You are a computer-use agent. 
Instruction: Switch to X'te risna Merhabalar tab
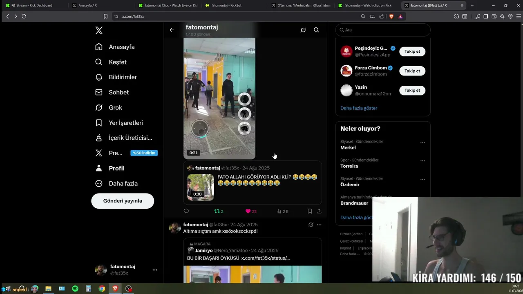pos(301,5)
